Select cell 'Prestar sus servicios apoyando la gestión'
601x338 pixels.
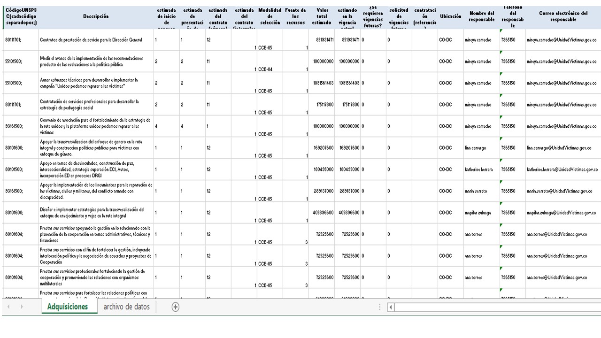(x=96, y=234)
